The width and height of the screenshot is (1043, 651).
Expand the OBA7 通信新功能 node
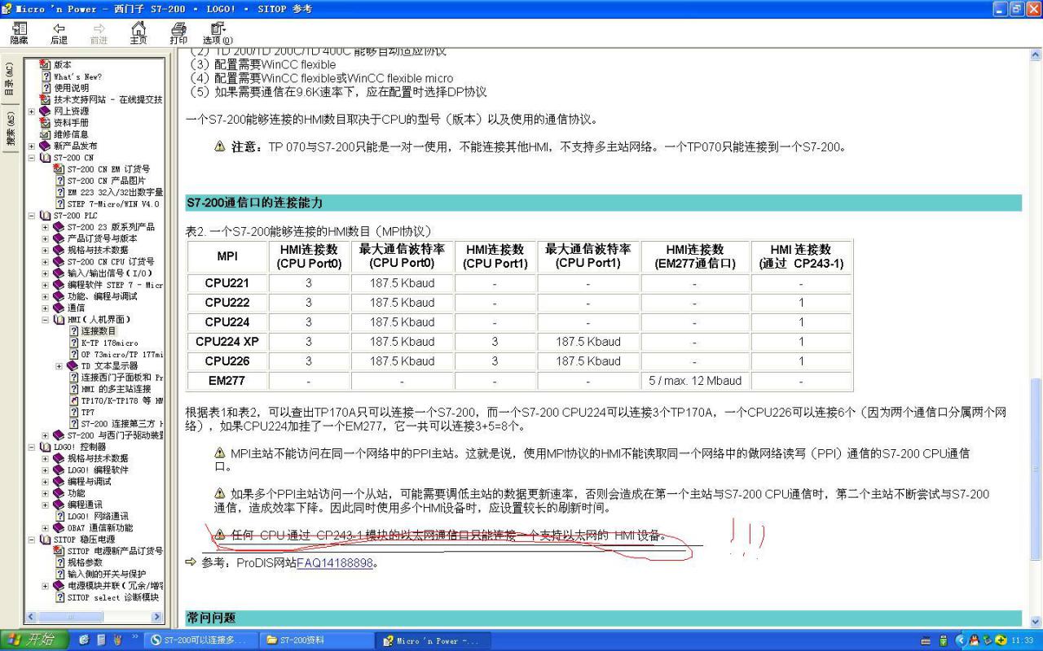(x=46, y=528)
